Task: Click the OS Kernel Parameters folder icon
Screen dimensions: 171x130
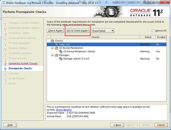Action: pyautogui.click(x=56, y=48)
